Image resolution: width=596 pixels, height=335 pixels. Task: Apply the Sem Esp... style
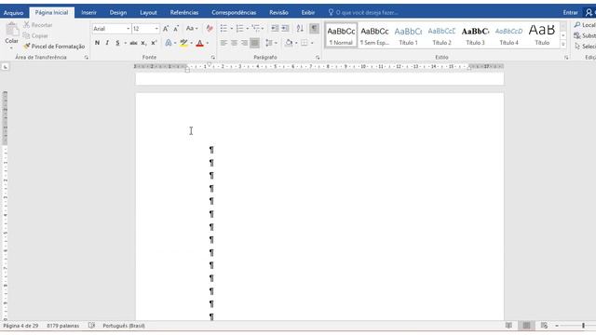[x=374, y=35]
